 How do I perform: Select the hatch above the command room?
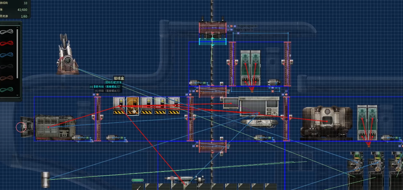tap(213, 92)
